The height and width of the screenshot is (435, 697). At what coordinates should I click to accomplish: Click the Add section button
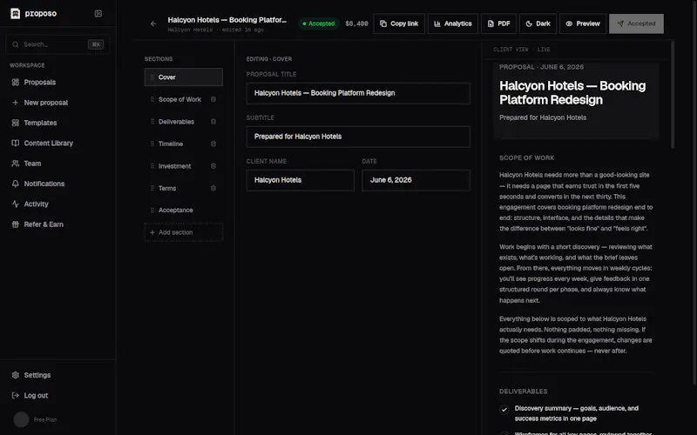click(x=184, y=232)
